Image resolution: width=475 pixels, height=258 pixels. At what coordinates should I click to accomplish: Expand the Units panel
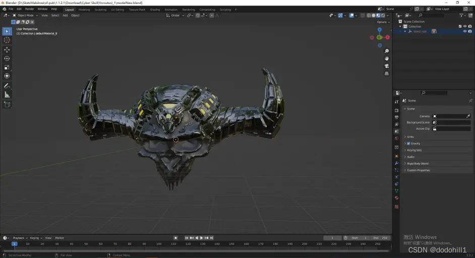410,137
